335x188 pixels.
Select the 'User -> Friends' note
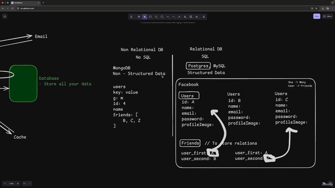300,86
